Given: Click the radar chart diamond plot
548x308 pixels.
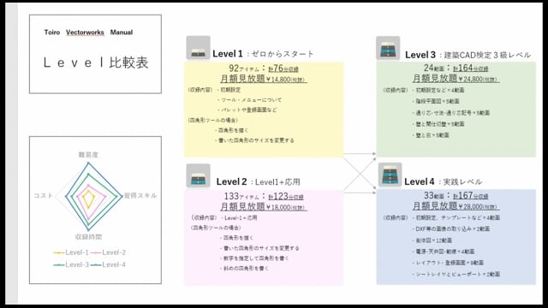Looking at the screenshot, I should 88,196.
